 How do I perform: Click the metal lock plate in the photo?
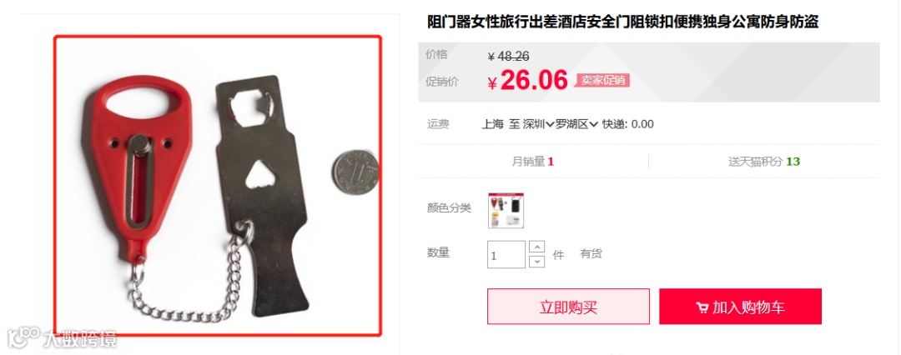pyautogui.click(x=263, y=189)
